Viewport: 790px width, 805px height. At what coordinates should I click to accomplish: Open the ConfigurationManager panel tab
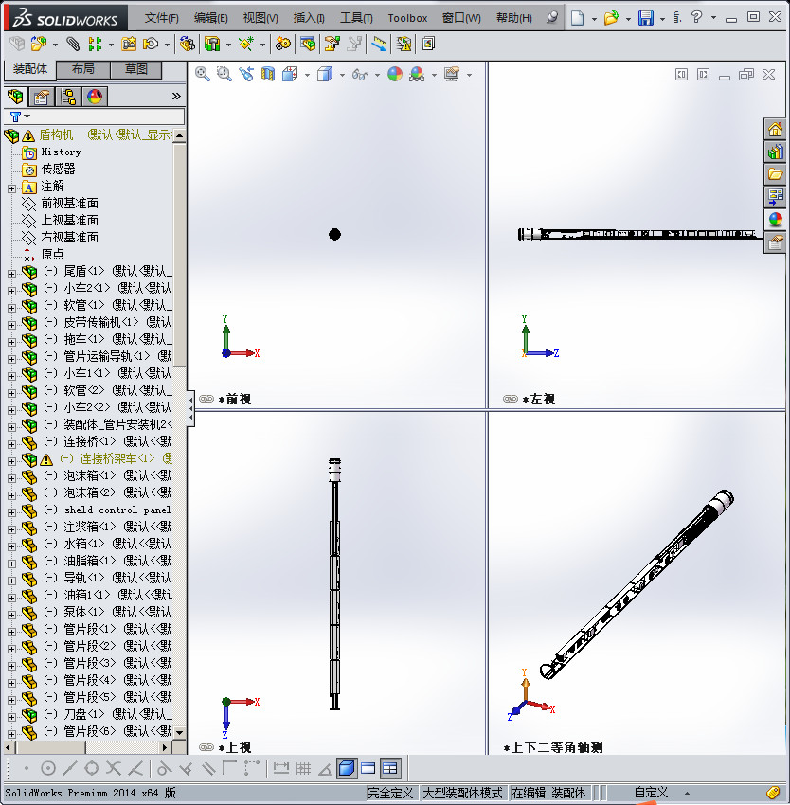(68, 97)
